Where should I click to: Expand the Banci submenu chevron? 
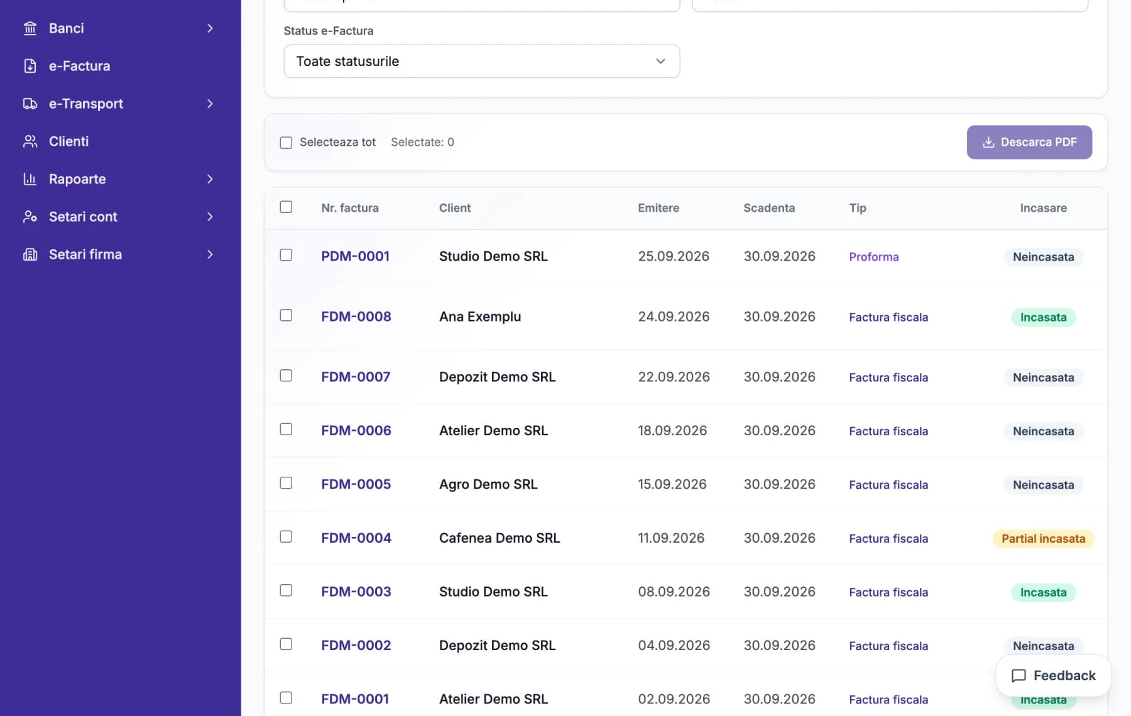pos(210,28)
